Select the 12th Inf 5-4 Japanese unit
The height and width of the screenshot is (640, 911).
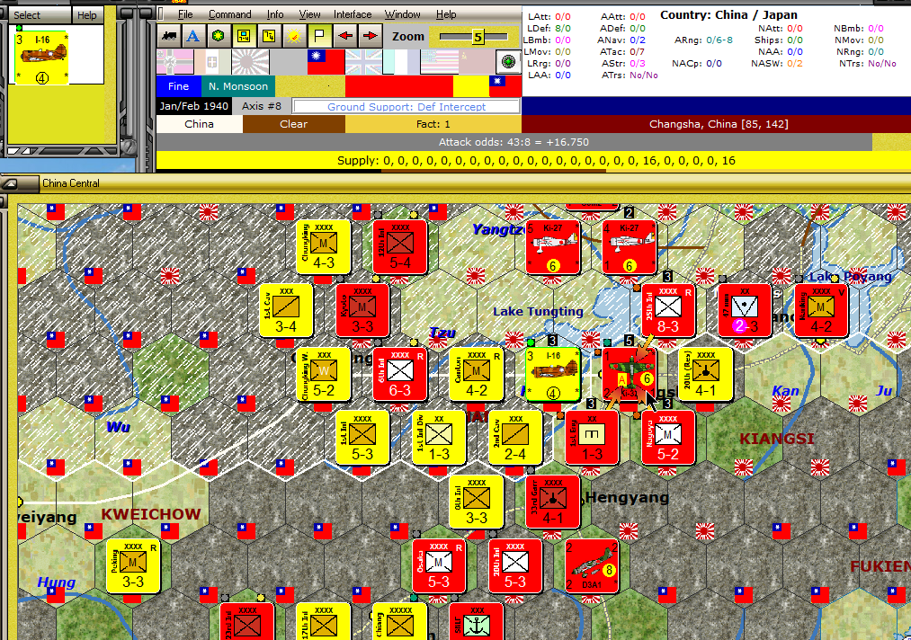400,247
